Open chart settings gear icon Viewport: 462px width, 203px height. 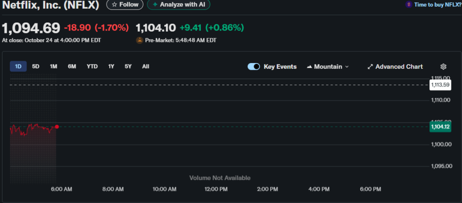coord(443,67)
